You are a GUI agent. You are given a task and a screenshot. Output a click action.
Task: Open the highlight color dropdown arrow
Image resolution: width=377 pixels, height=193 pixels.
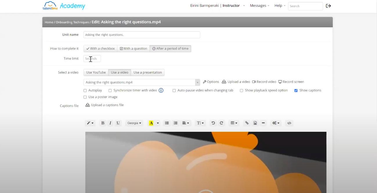pyautogui.click(x=158, y=123)
